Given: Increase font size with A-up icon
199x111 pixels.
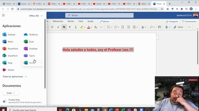Looking at the screenshot, I should 53,27.
